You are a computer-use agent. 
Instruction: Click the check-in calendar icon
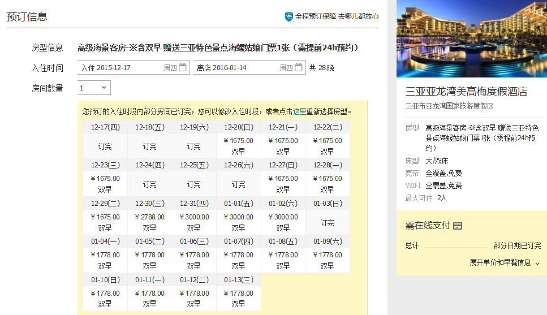[x=183, y=68]
